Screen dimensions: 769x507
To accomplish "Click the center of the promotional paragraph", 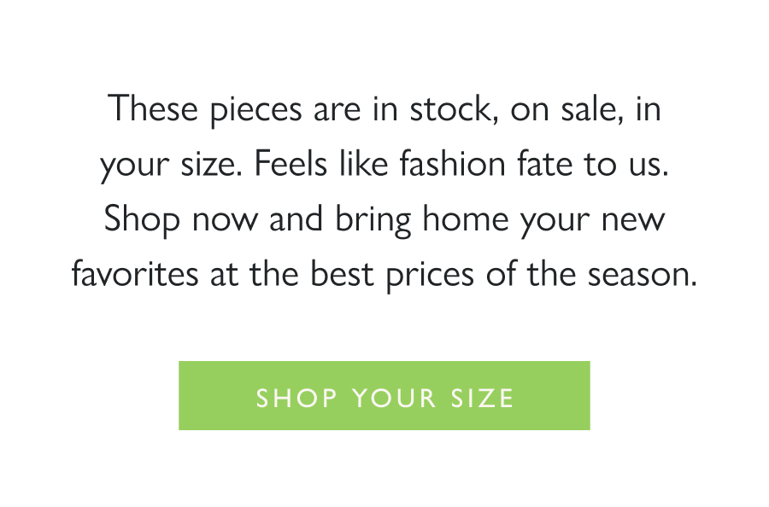I will pyautogui.click(x=384, y=191).
